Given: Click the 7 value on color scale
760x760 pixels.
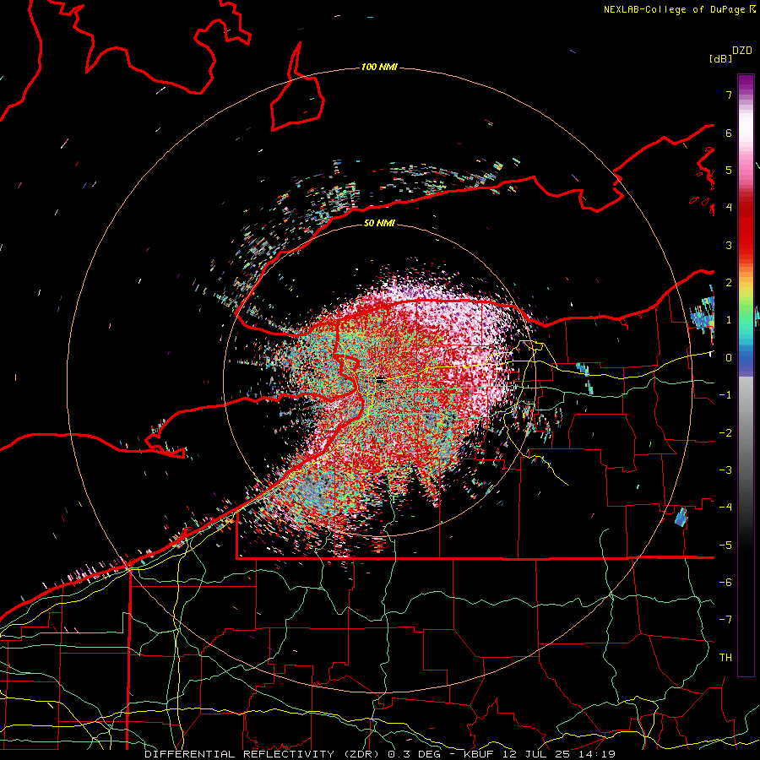Looking at the screenshot, I should (x=729, y=95).
